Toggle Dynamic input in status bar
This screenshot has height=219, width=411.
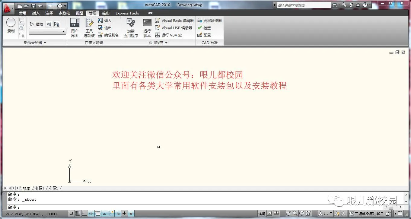[118, 214]
